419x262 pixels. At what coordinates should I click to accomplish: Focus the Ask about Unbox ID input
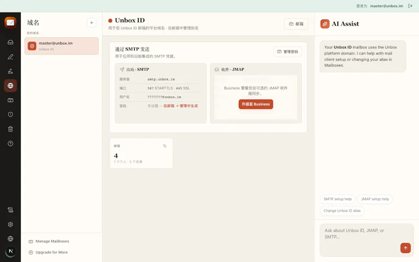click(x=367, y=240)
